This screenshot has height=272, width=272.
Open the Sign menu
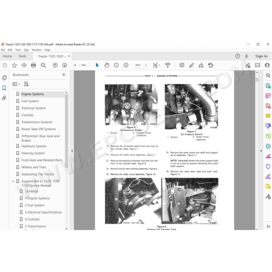pyautogui.click(x=26, y=50)
